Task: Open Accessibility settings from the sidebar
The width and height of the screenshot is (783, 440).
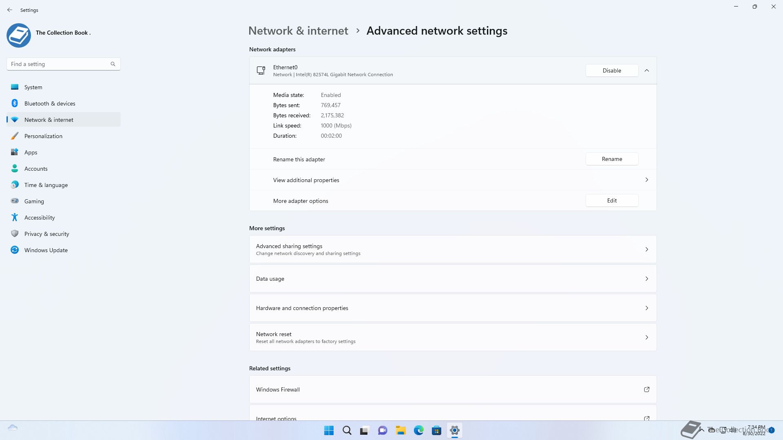Action: 40,218
